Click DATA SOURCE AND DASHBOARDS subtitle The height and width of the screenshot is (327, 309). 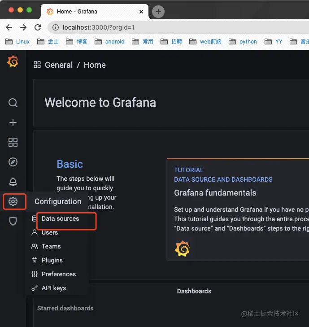click(x=223, y=179)
